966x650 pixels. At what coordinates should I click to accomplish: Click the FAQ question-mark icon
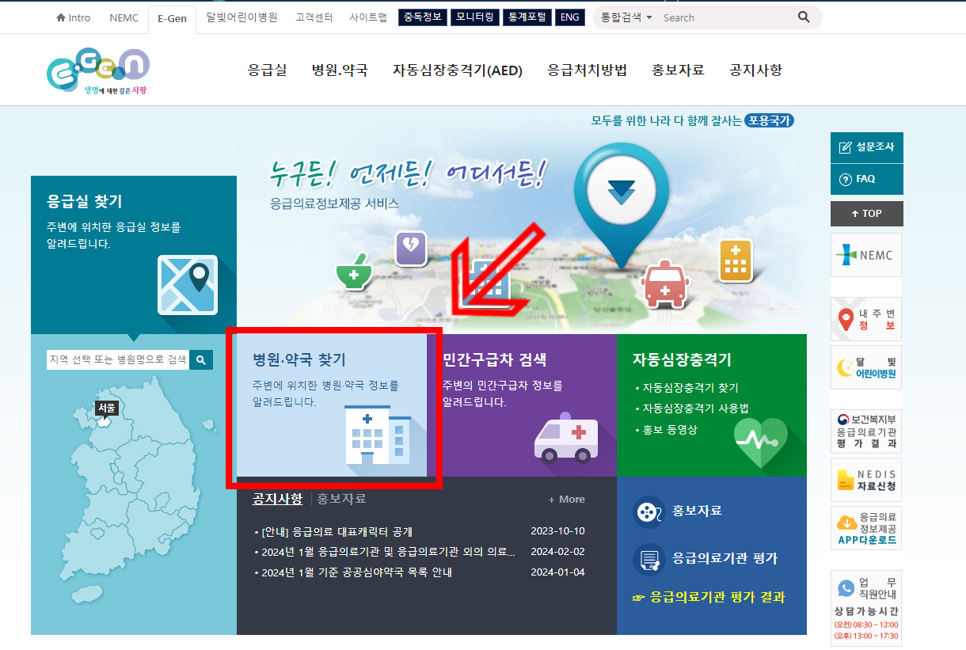[x=845, y=179]
